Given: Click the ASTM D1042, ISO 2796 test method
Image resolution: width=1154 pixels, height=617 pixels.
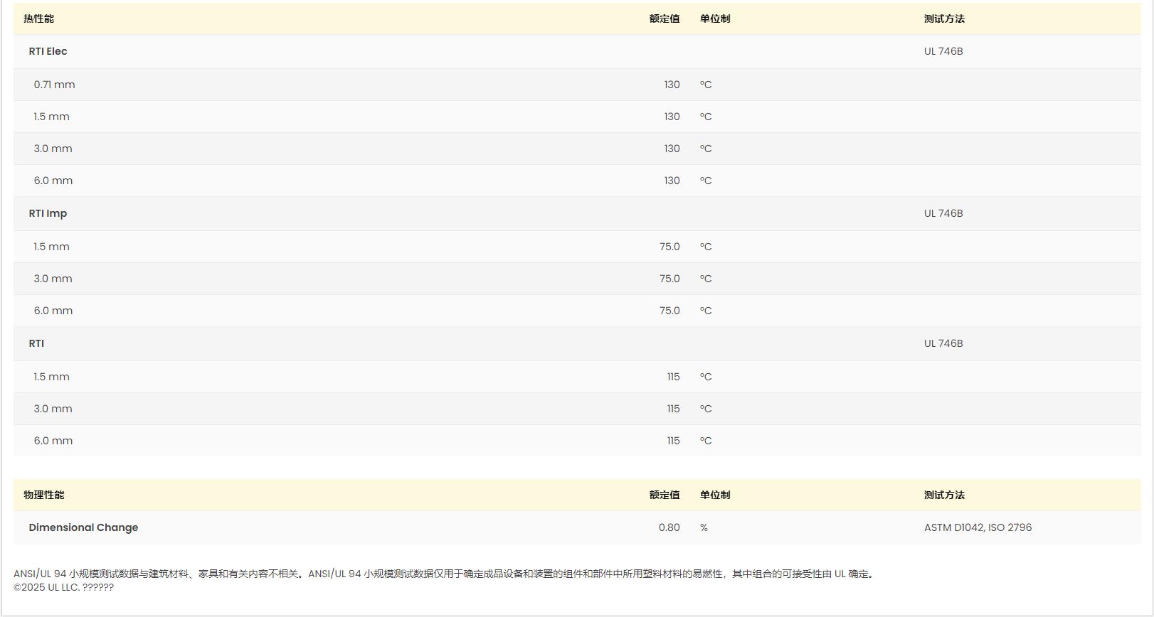Looking at the screenshot, I should coord(978,527).
